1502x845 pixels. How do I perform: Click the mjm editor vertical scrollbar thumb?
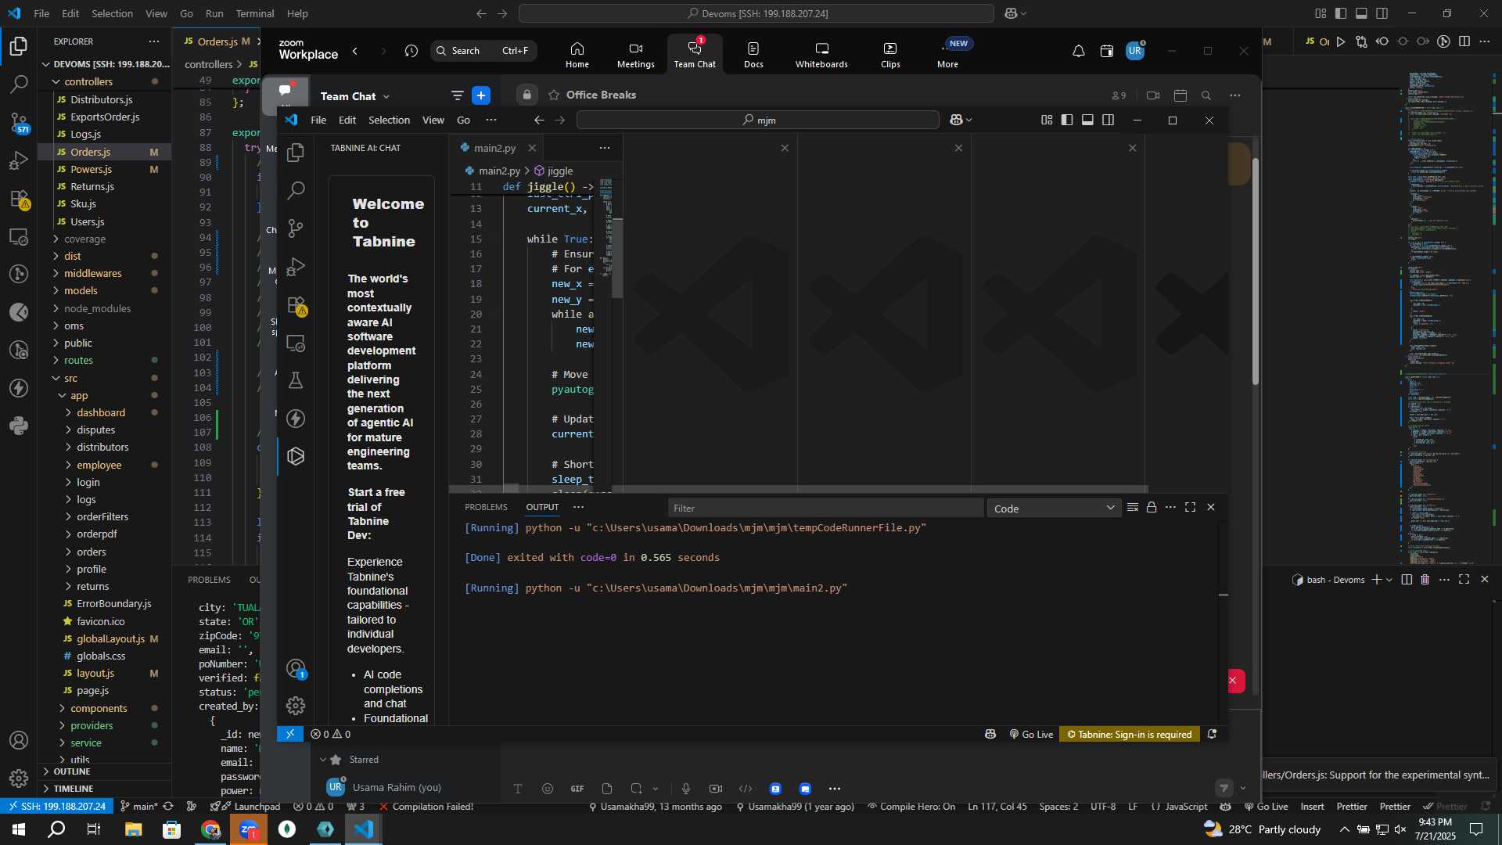coord(617,258)
